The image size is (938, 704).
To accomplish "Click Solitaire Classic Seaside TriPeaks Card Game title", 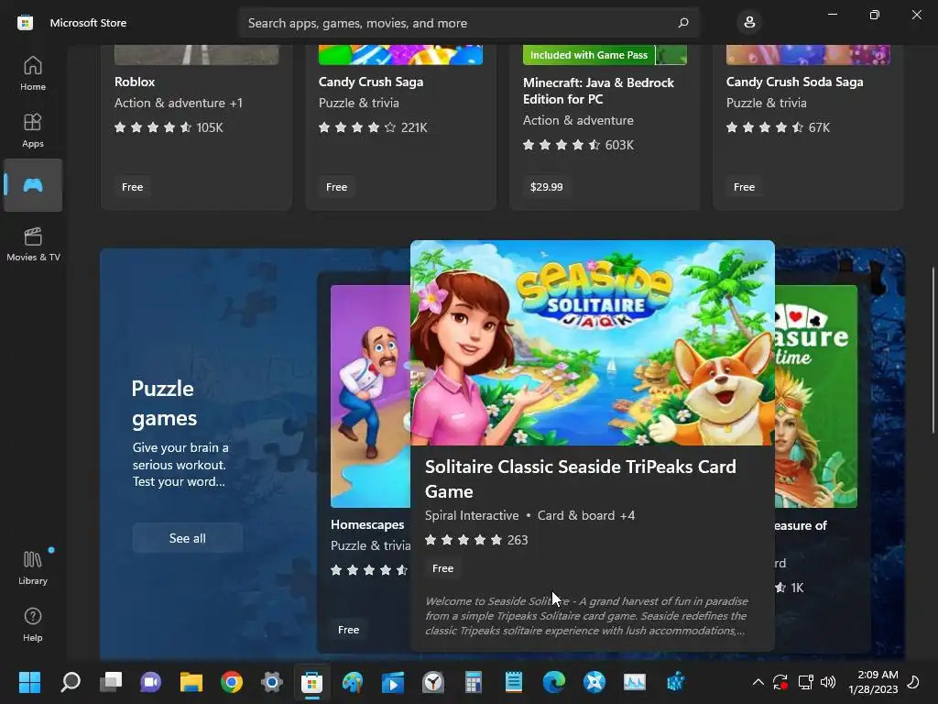I will pos(580,478).
